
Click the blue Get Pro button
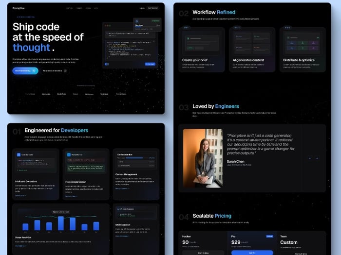click(252, 253)
